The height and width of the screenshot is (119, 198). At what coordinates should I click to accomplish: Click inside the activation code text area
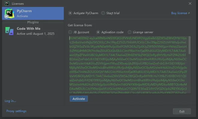129,65
